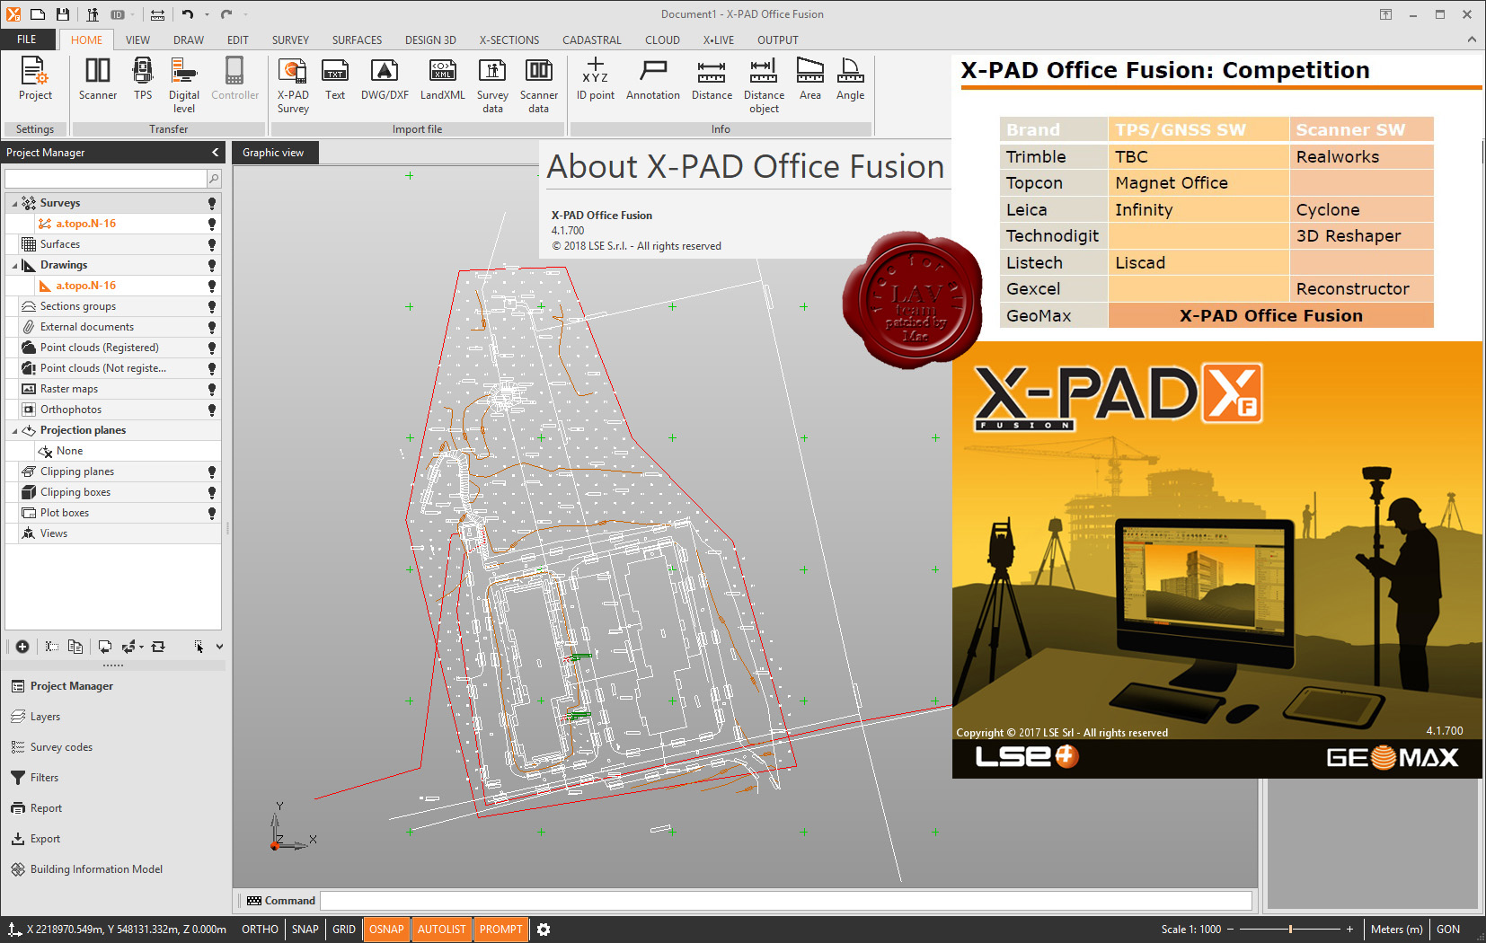Screen dimensions: 1486x943
Task: Import Scanner data file
Action: (x=539, y=85)
